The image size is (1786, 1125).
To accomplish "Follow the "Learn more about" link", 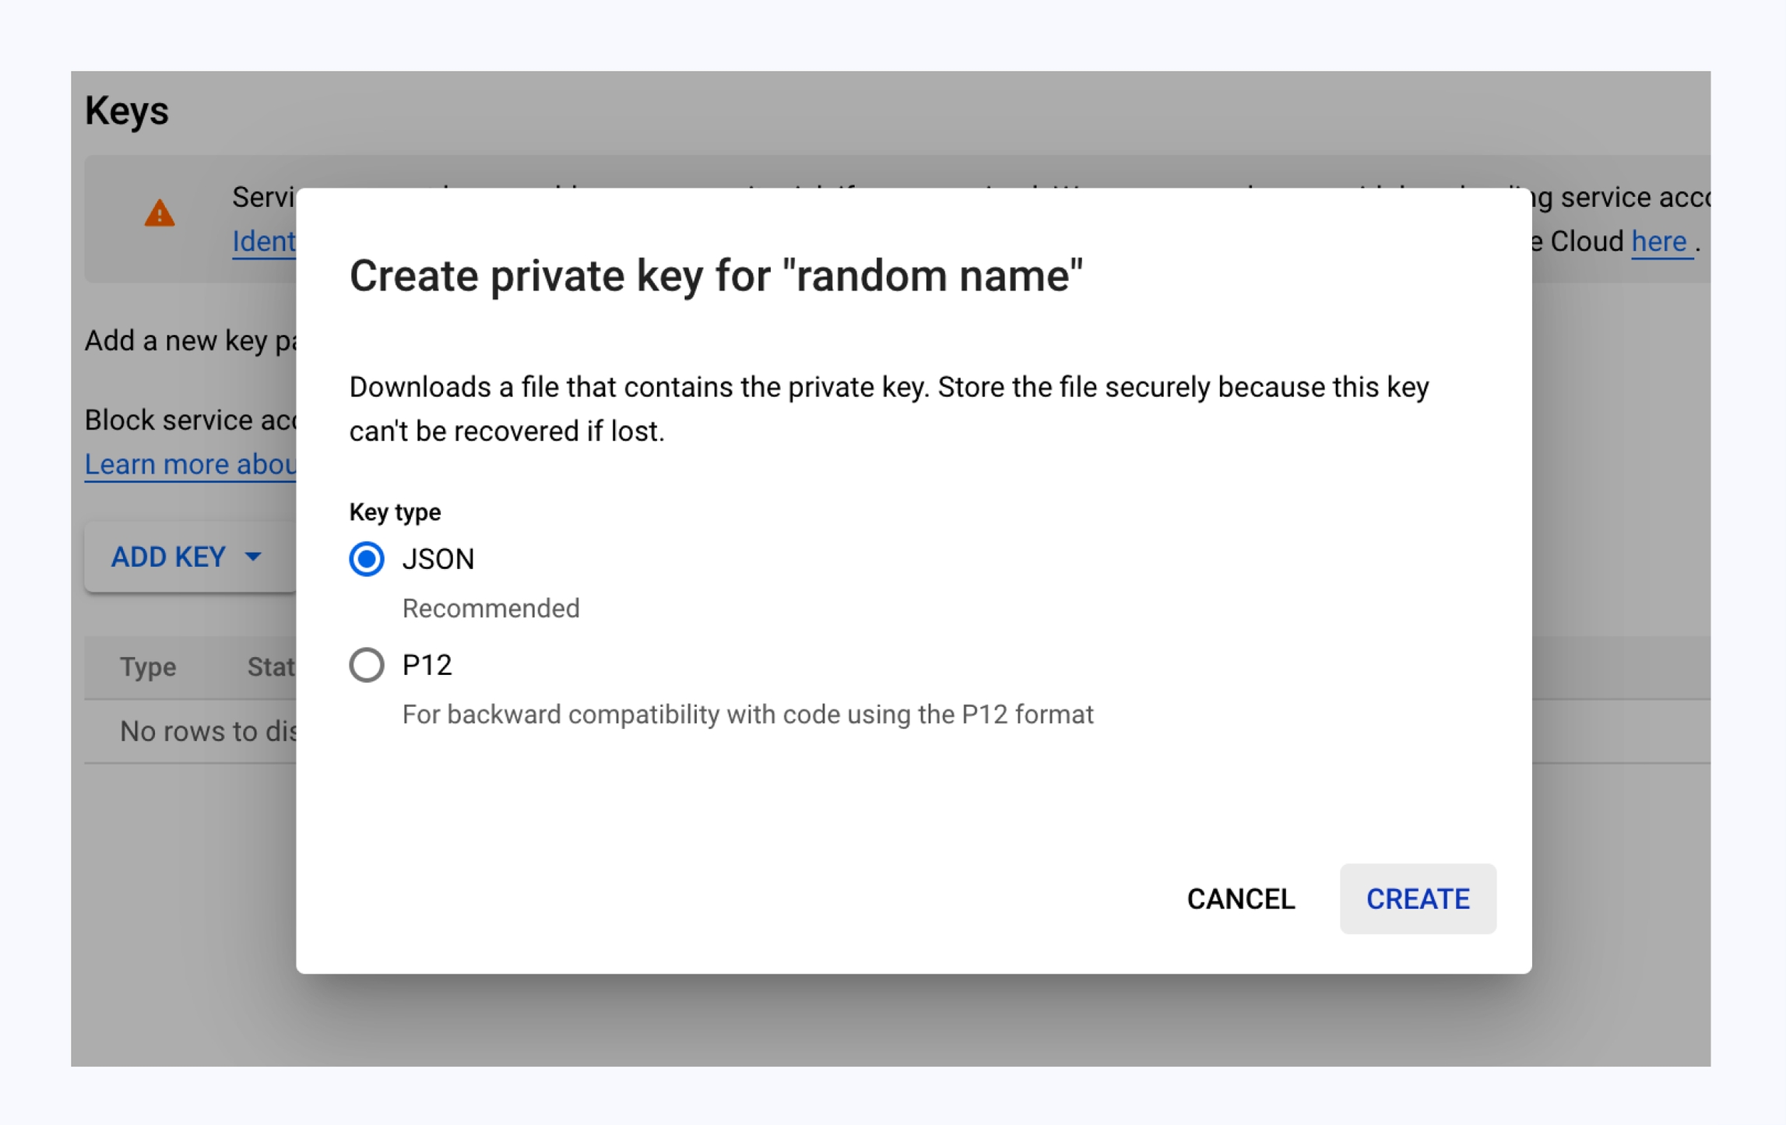I will [190, 465].
